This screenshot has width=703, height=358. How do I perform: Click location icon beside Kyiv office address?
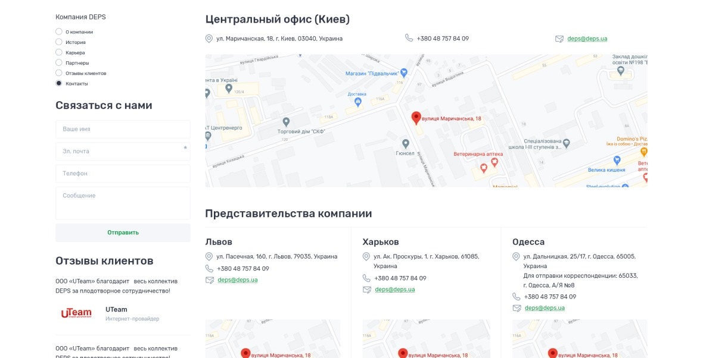209,39
